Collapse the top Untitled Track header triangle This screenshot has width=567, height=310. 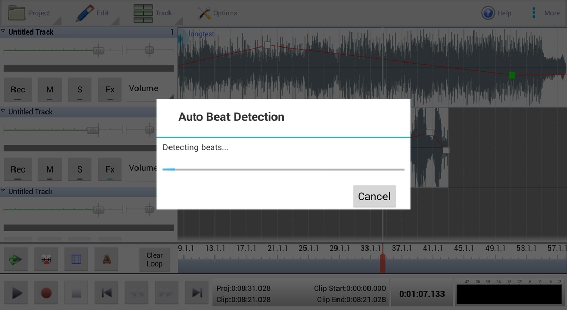pos(3,32)
